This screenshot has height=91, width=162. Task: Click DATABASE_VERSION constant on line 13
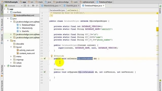91,26
